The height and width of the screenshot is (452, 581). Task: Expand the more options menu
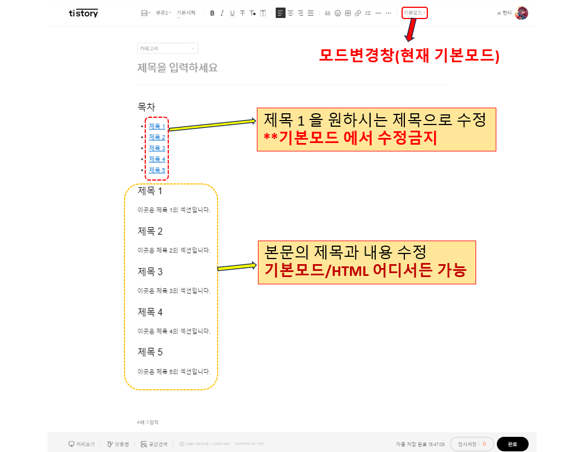388,12
